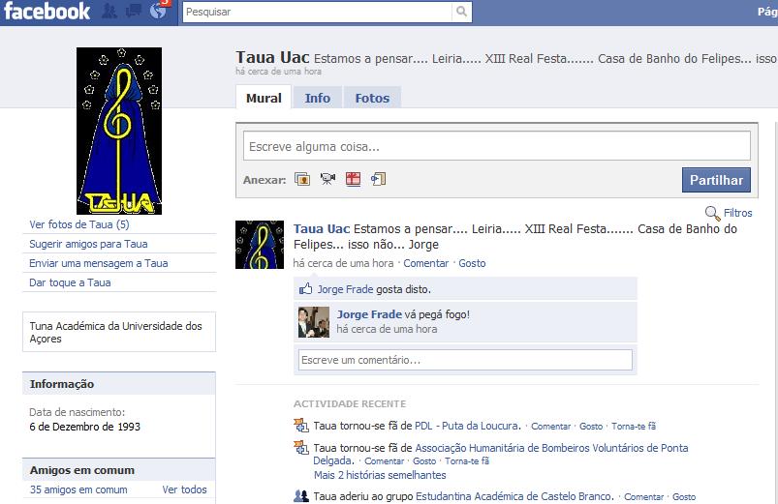
Task: Attach a video using the camera icon
Action: (x=327, y=179)
